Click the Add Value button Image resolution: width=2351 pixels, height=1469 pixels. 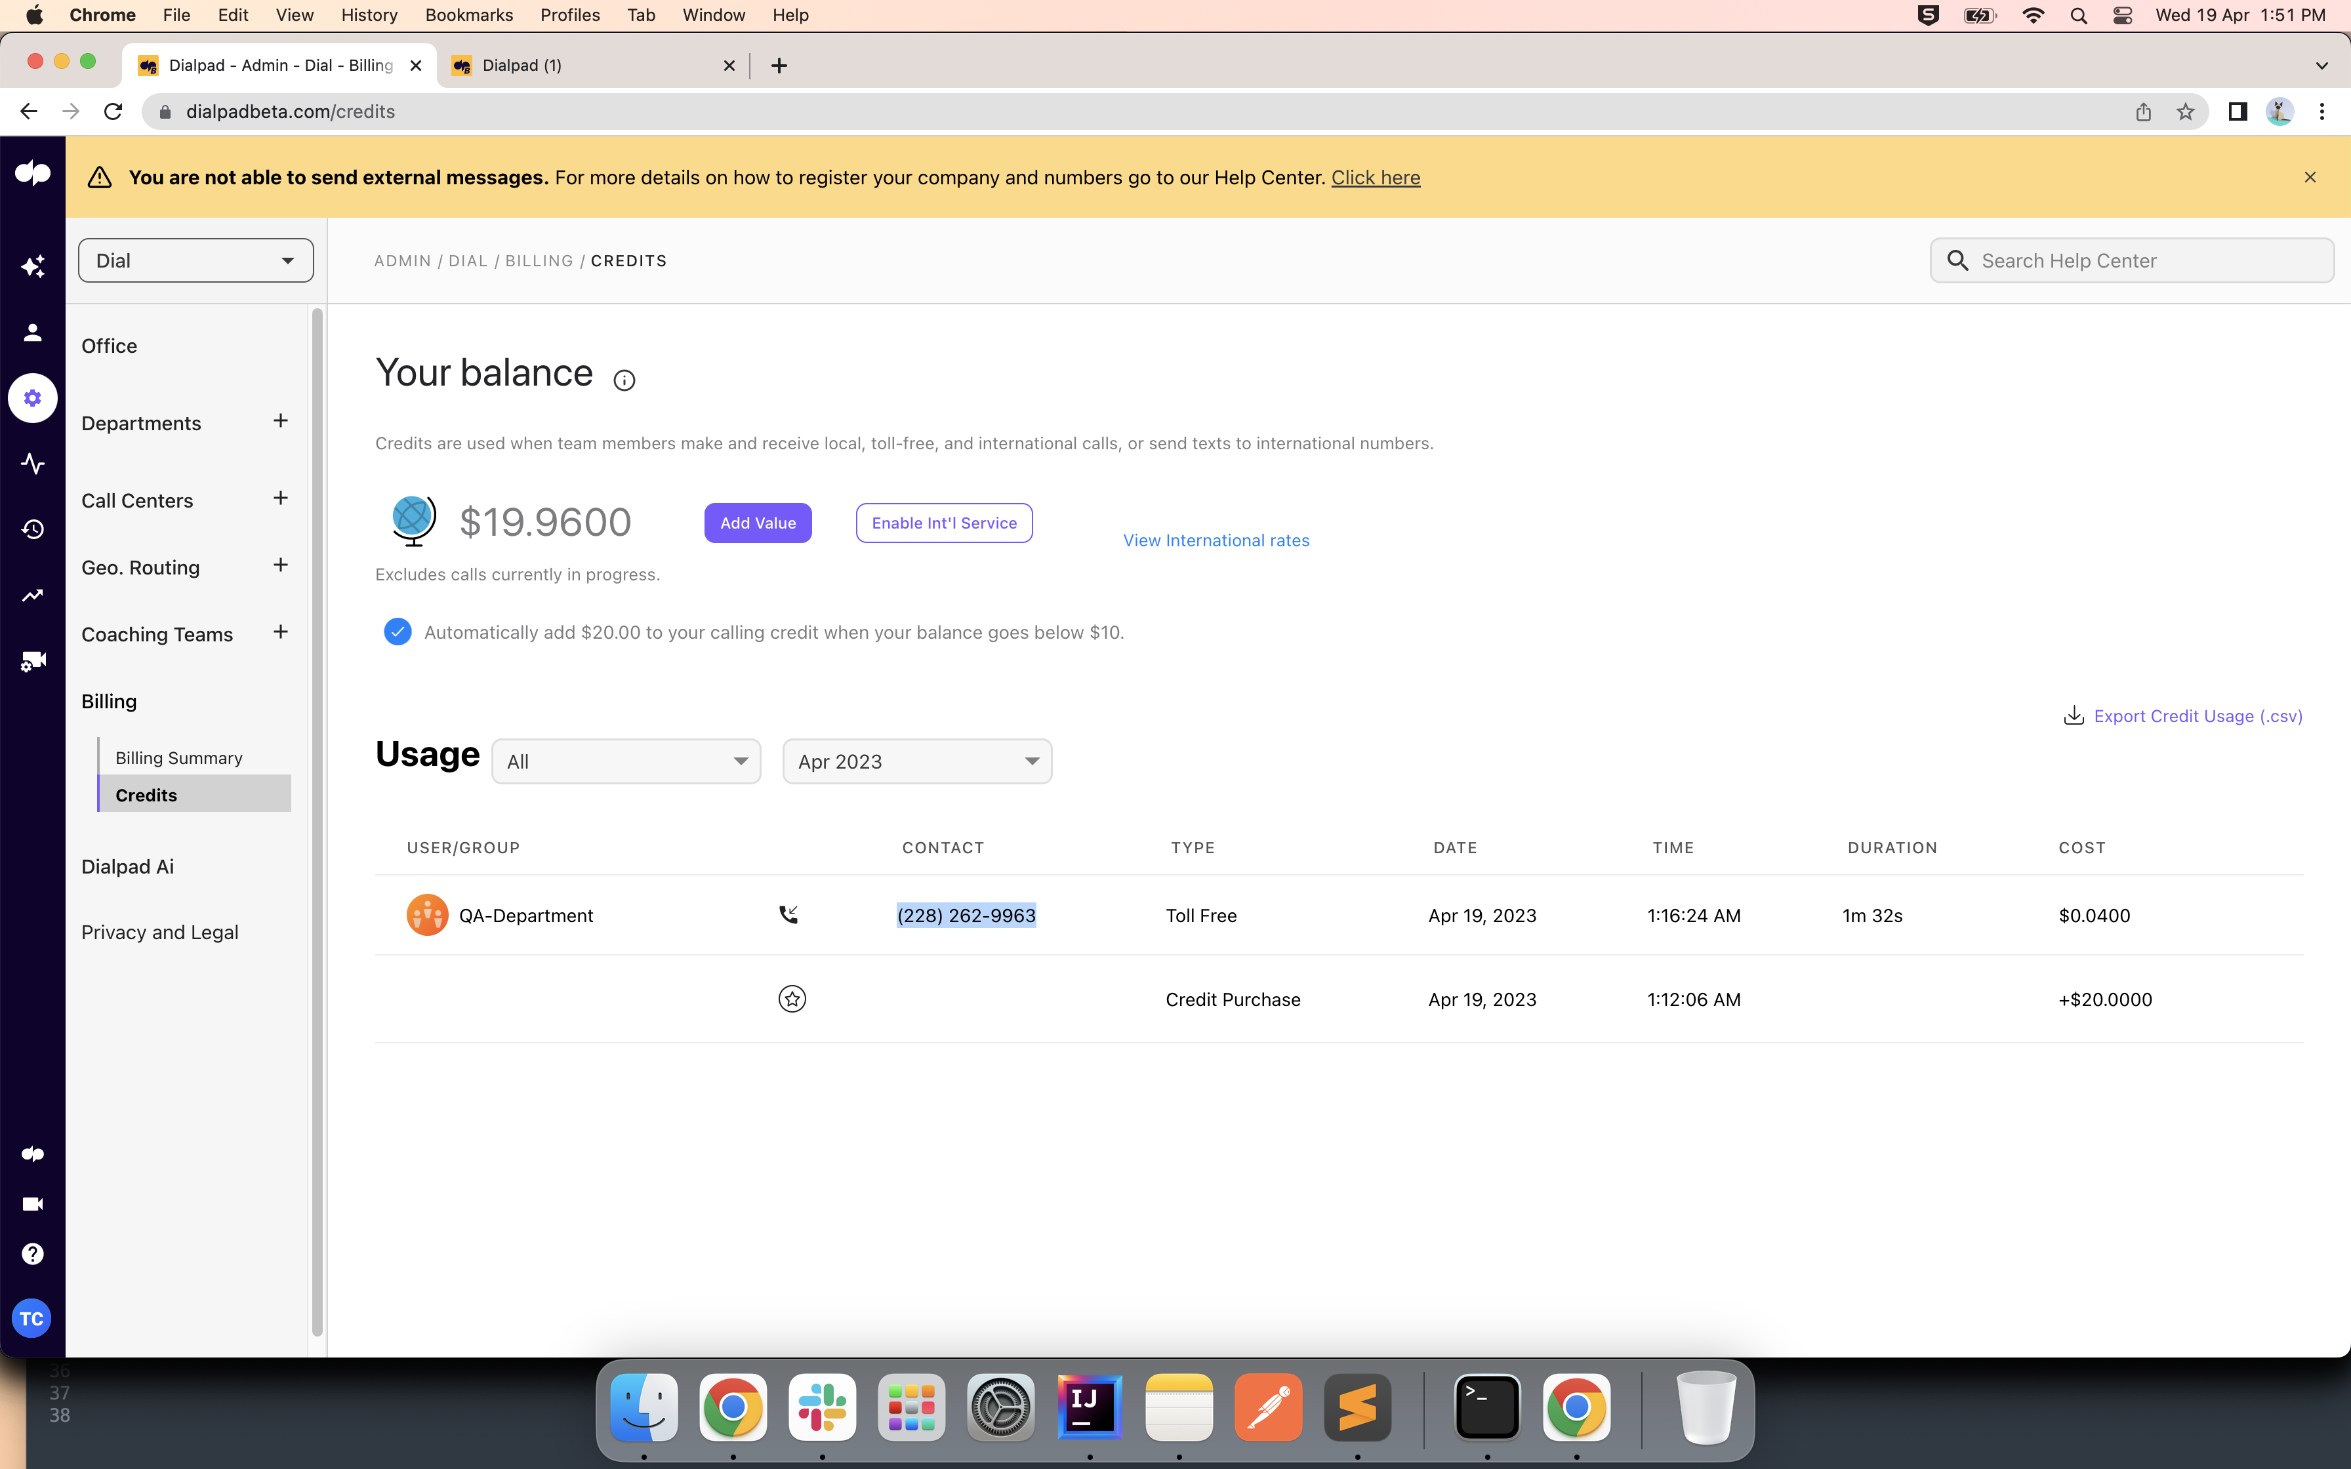(758, 523)
